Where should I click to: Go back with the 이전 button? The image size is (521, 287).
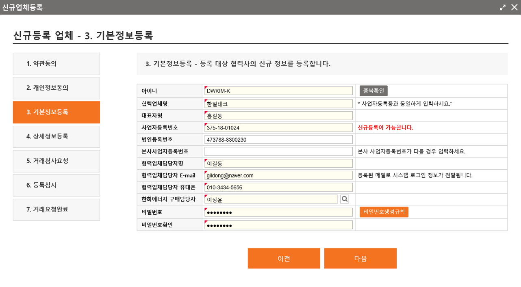(x=284, y=259)
